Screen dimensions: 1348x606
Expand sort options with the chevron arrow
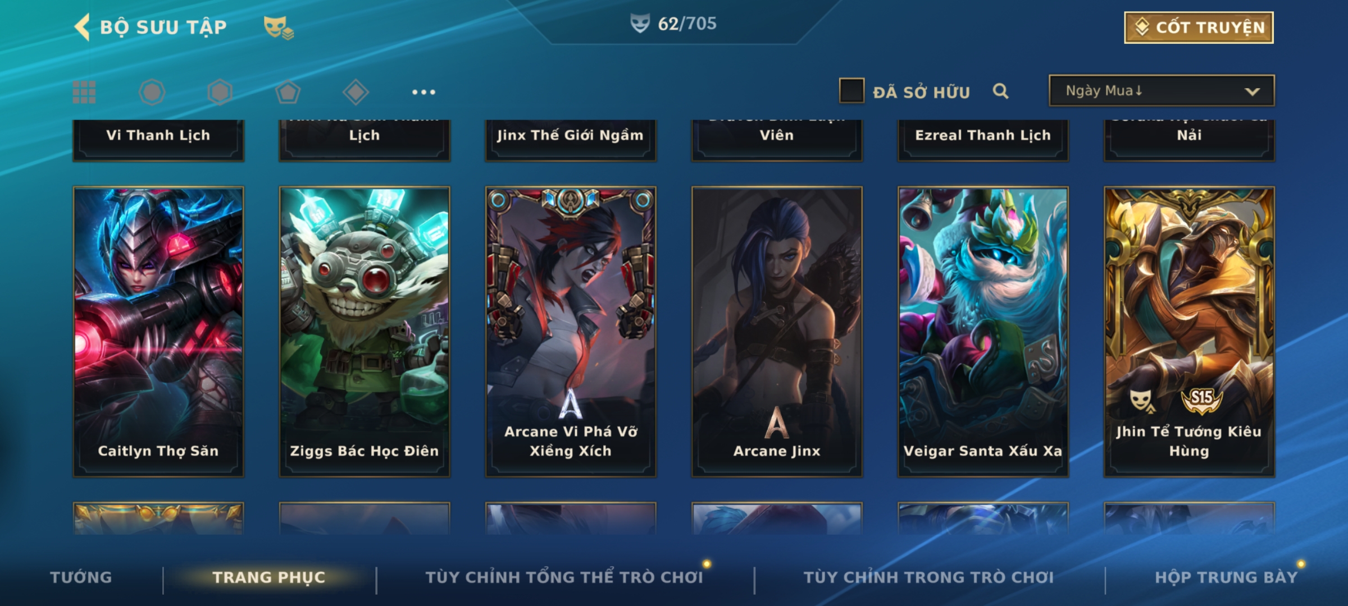click(1252, 91)
